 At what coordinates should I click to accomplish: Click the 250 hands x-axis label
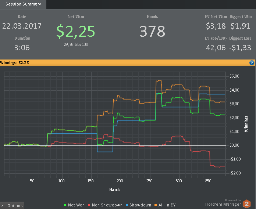click(149, 181)
